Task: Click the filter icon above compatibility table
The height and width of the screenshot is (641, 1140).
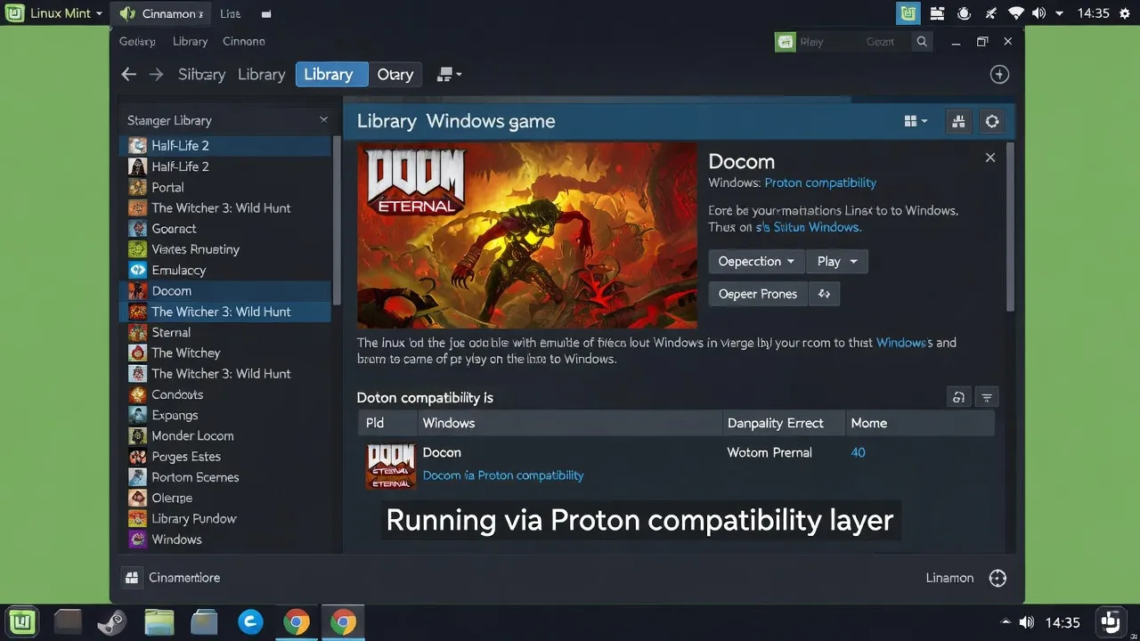Action: (x=986, y=398)
